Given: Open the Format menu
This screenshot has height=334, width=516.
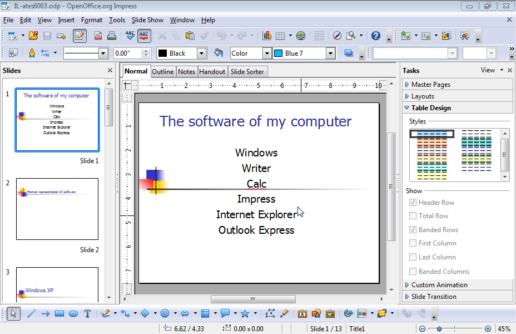Looking at the screenshot, I should pos(92,20).
